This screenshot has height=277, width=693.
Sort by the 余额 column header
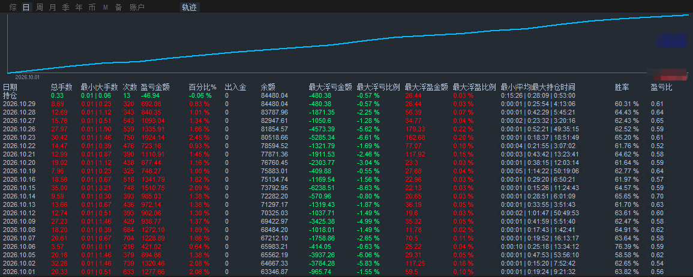268,87
